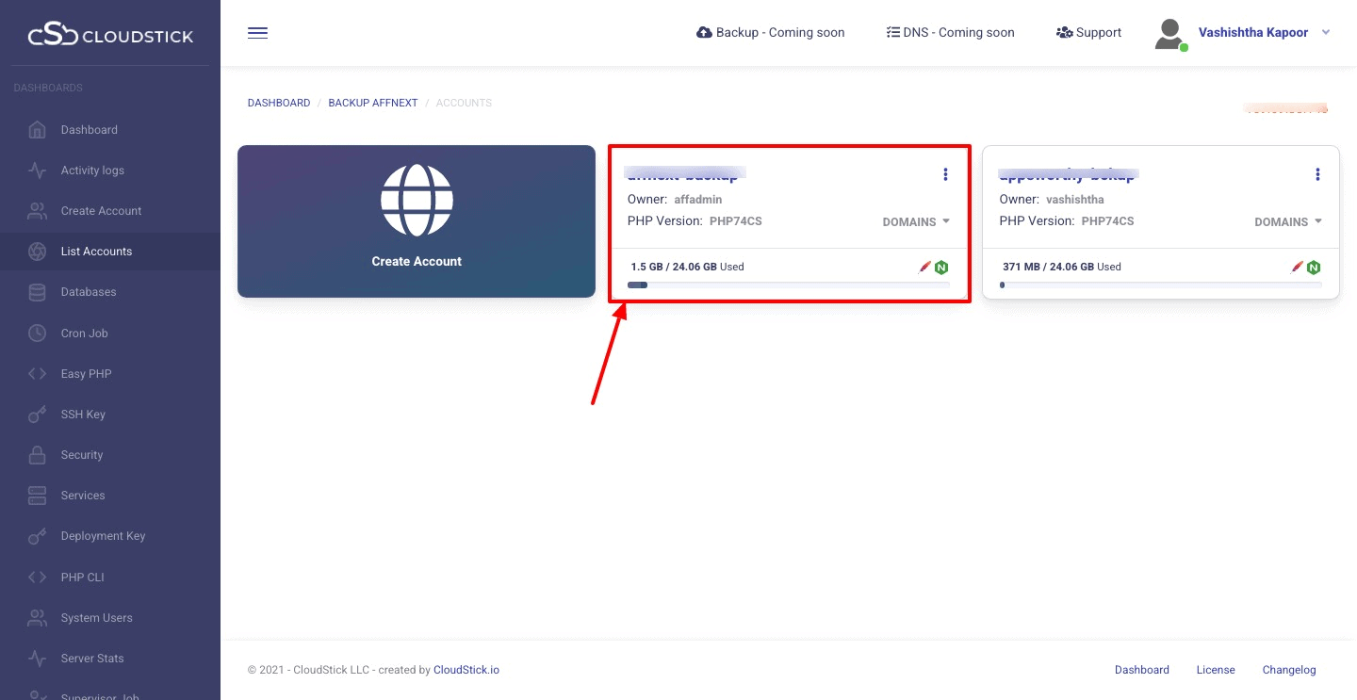This screenshot has height=700, width=1357.
Task: Click the 1.5 GB disk usage bar
Action: (788, 285)
